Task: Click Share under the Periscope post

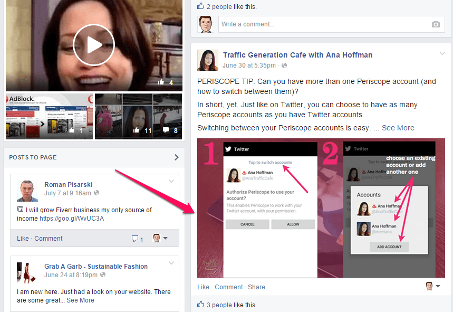Action: coord(256,287)
